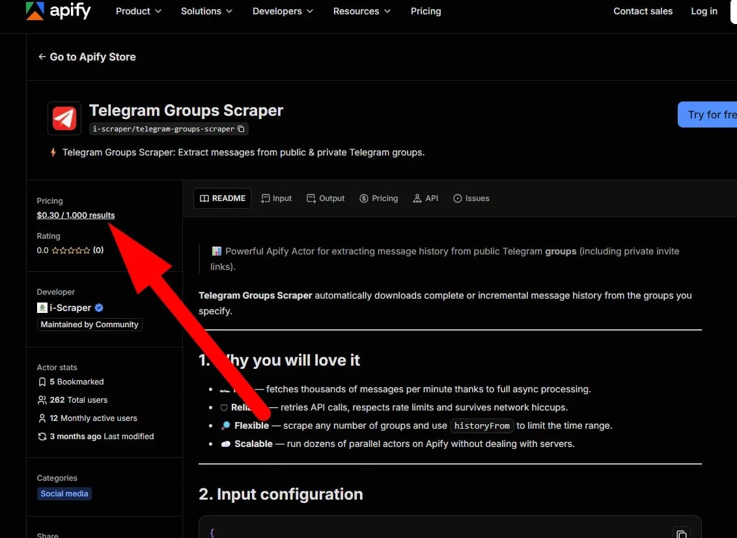
Task: Click the lightning bolt icon before description
Action: [53, 152]
